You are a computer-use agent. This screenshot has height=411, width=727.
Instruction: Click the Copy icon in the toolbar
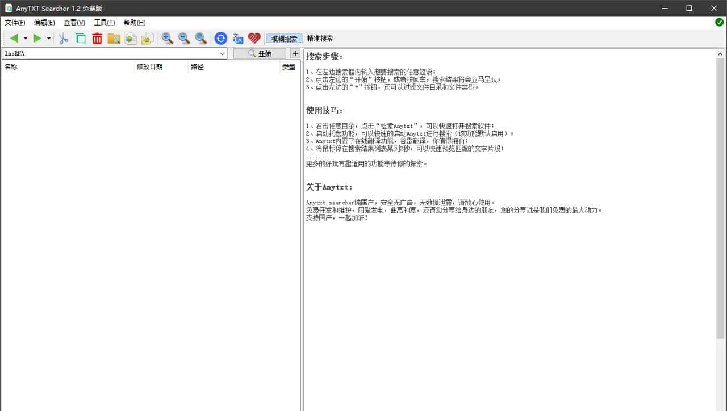click(80, 38)
